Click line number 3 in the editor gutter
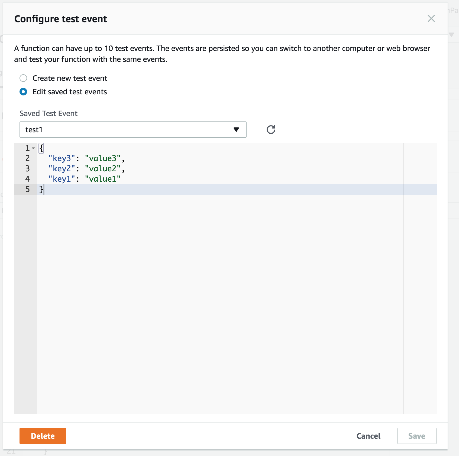This screenshot has height=456, width=459. point(27,169)
